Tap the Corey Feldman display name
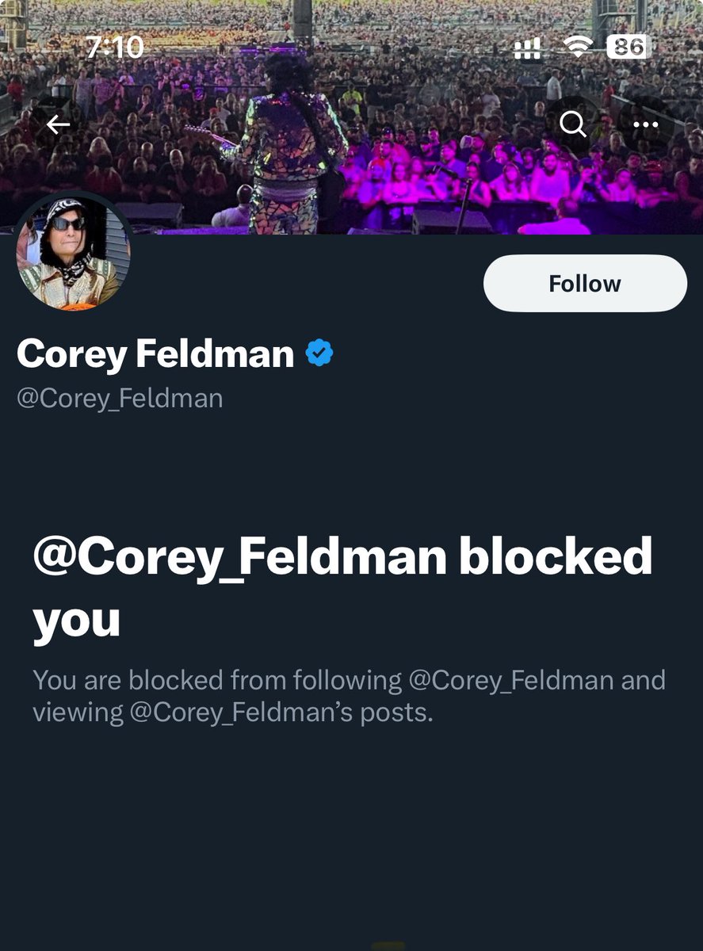The image size is (703, 951). point(155,353)
